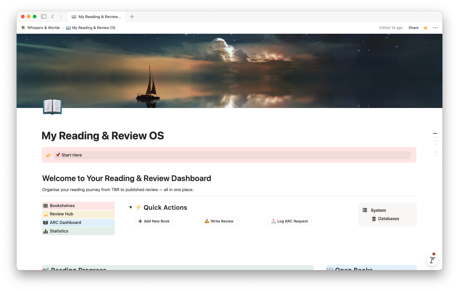Click the Databases stack icon
This screenshot has height=292, width=459.
374,219
